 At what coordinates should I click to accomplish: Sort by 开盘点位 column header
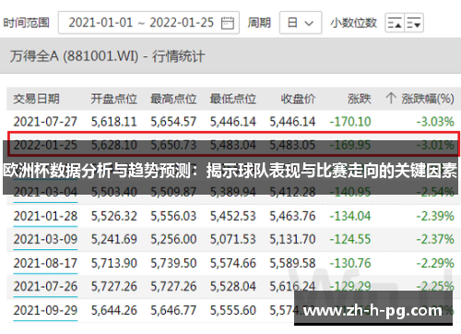point(113,99)
